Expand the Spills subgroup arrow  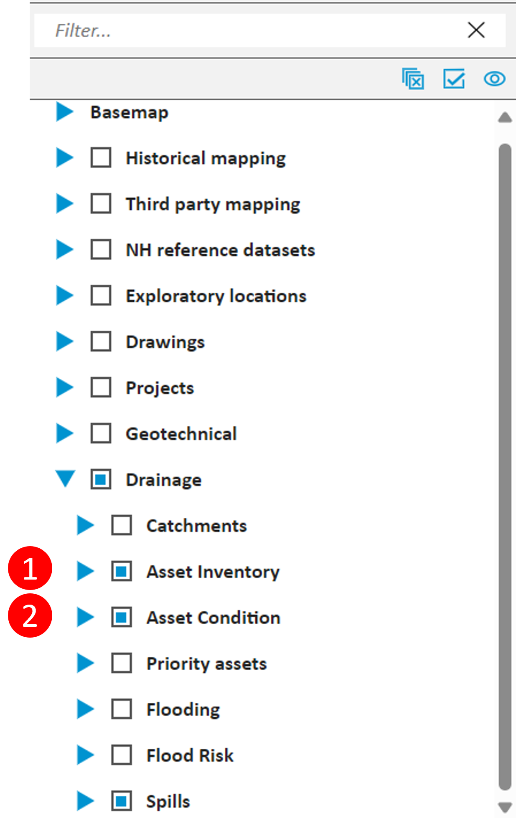[x=85, y=800]
